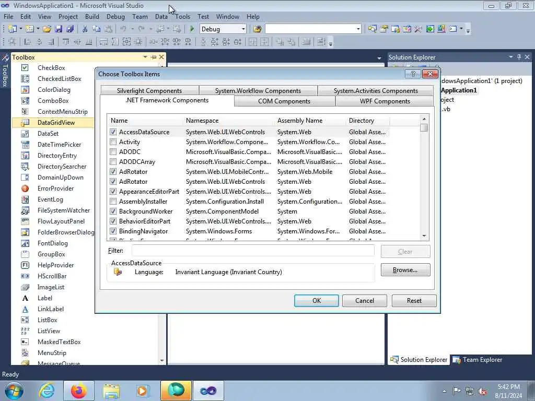The height and width of the screenshot is (401, 535).
Task: Switch to WPF Components tab
Action: (x=385, y=101)
